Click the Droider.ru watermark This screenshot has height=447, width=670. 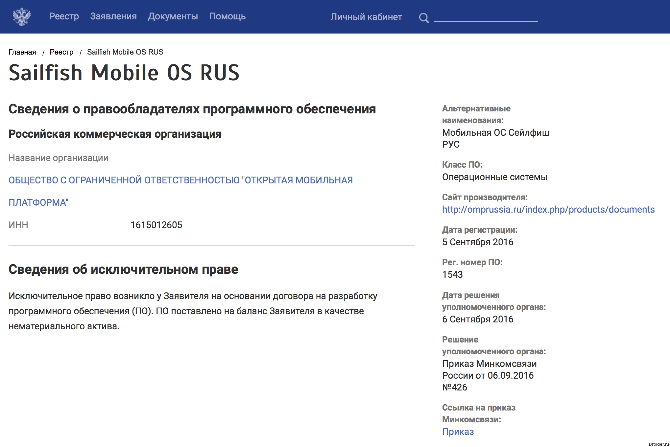(x=658, y=444)
